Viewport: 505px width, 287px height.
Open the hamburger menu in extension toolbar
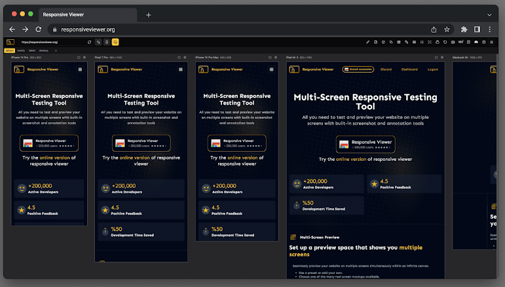click(491, 42)
